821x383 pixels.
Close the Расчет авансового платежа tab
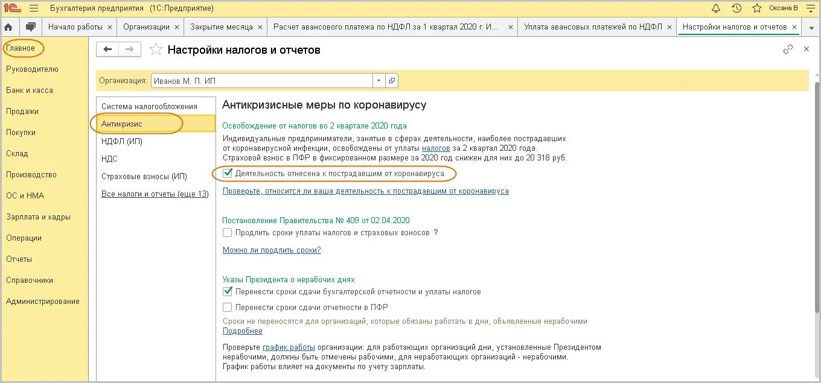[x=511, y=27]
